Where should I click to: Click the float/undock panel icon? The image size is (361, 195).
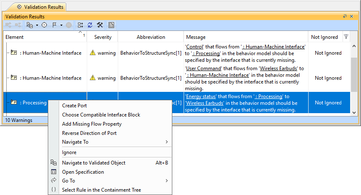pos(345,17)
